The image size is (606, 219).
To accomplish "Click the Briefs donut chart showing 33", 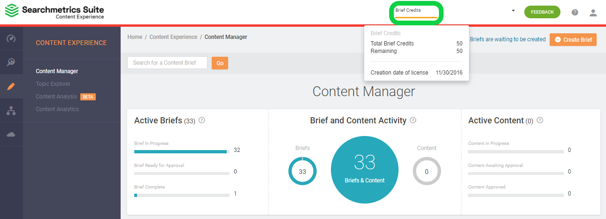I will 302,171.
